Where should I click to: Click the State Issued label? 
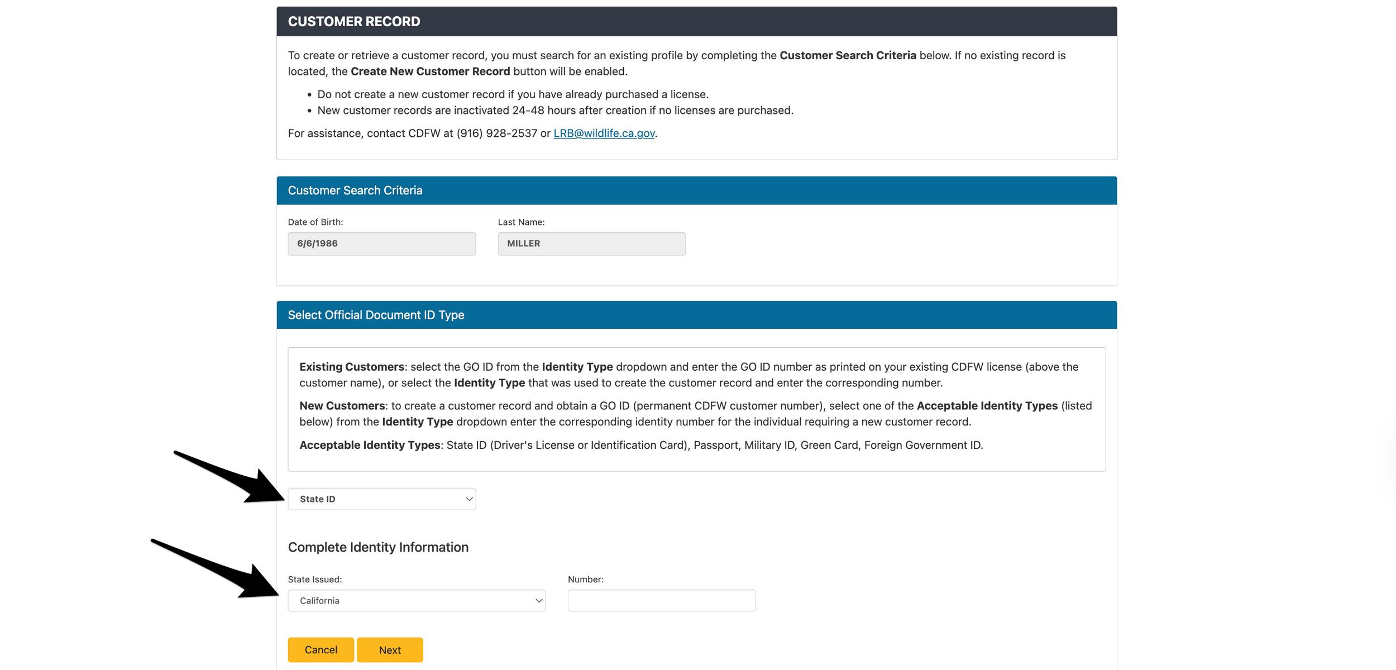point(314,580)
